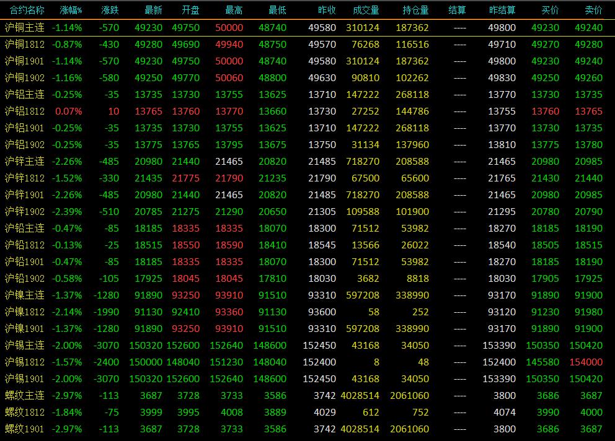
Task: Select the 沪铅1812 contract row
Action: click(x=307, y=245)
